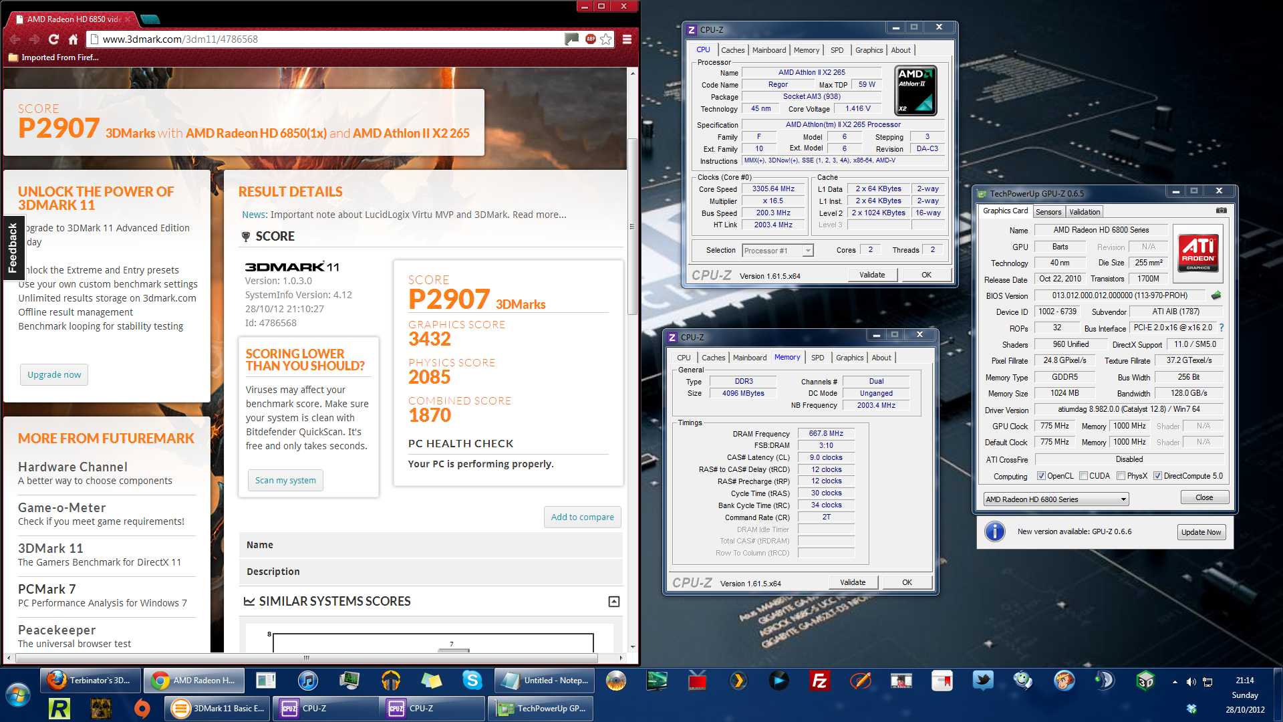Click the taskbar clock showing 21:14
This screenshot has height=722, width=1283.
tap(1244, 681)
